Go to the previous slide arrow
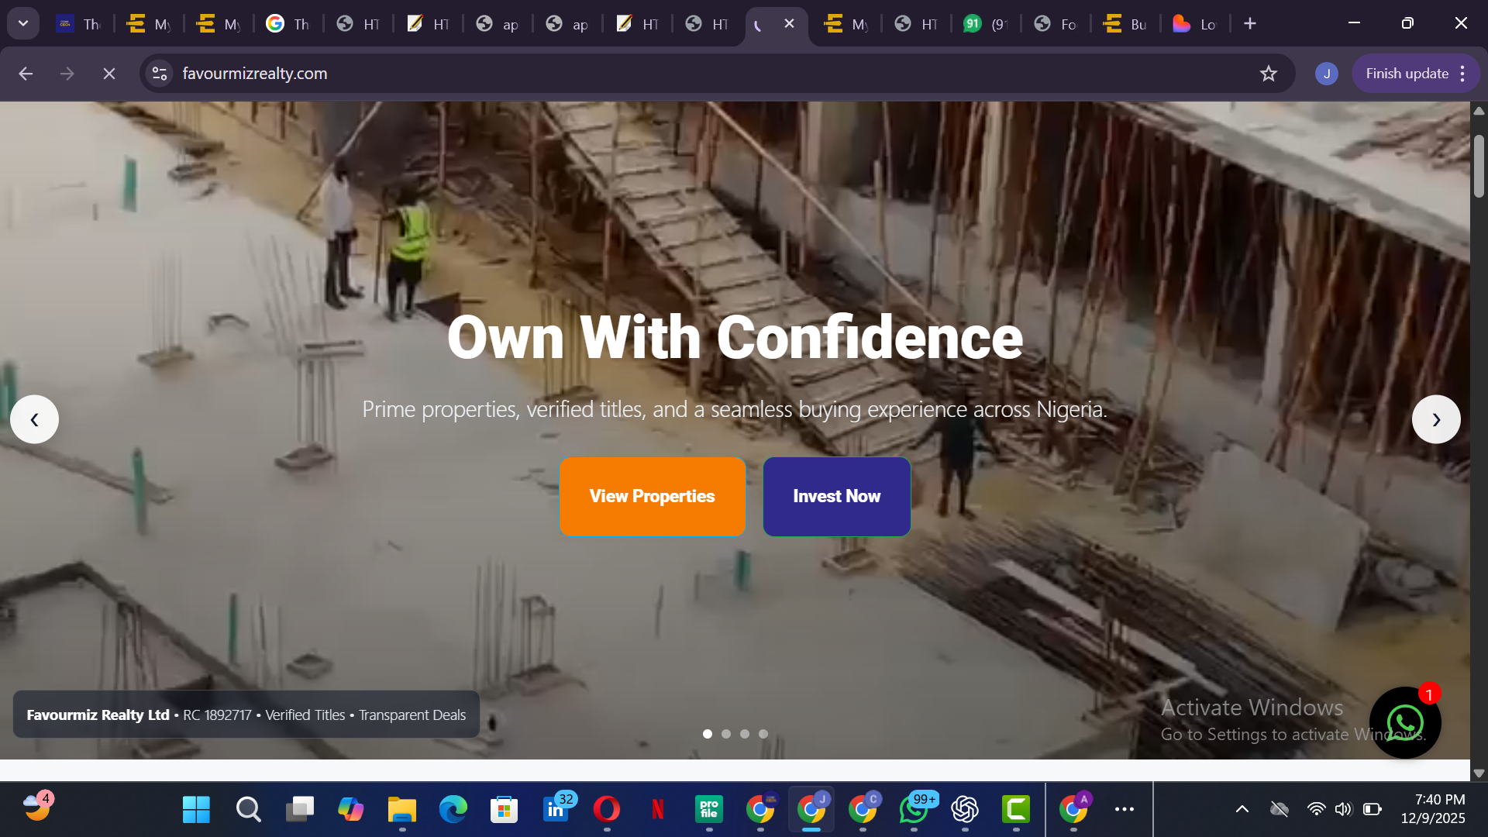The width and height of the screenshot is (1488, 837). coord(34,418)
